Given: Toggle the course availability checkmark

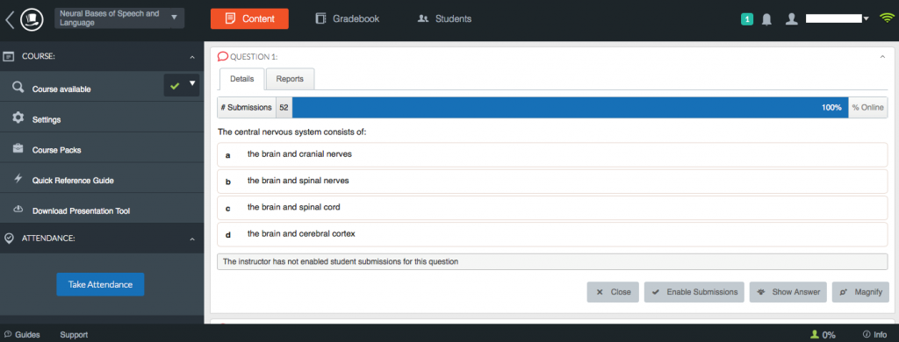Looking at the screenshot, I should pyautogui.click(x=175, y=86).
